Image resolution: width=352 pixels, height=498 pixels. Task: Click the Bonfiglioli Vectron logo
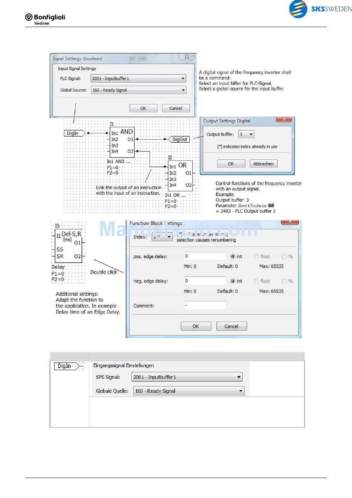click(x=45, y=19)
